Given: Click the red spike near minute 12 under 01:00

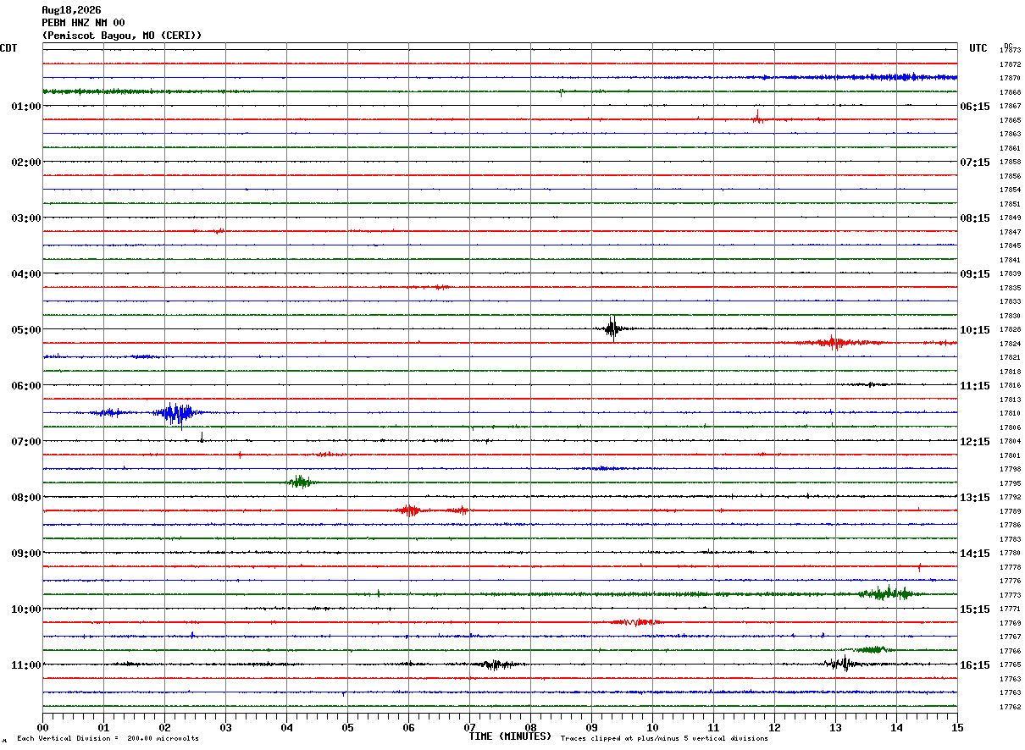Looking at the screenshot, I should click(x=758, y=118).
